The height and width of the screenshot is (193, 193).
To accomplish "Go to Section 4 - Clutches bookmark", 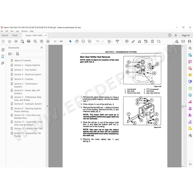I will click(24, 79).
